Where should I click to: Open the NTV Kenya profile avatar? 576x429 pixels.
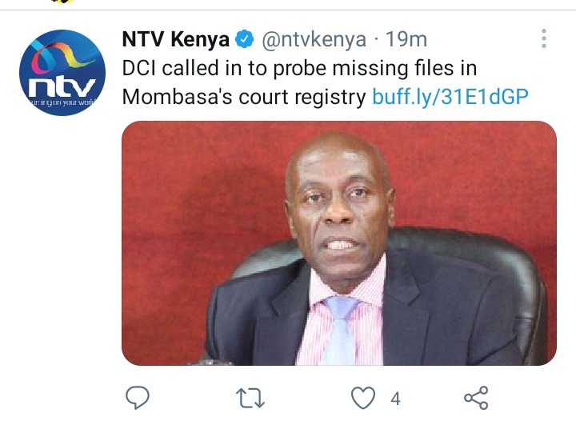coord(62,73)
